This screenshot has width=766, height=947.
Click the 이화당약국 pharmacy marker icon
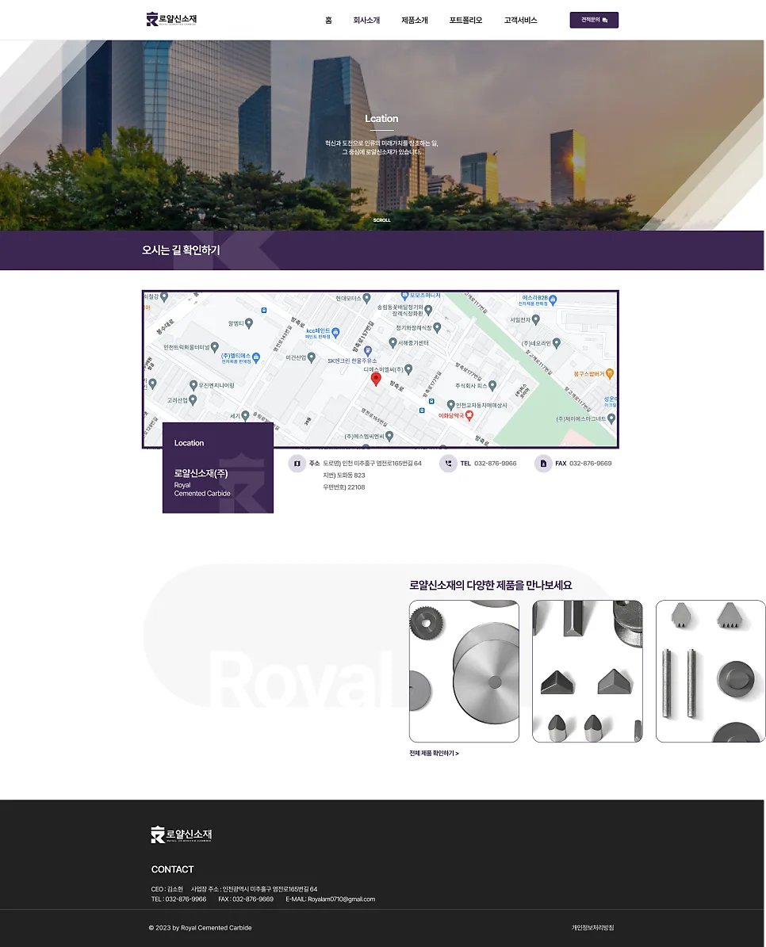[469, 415]
